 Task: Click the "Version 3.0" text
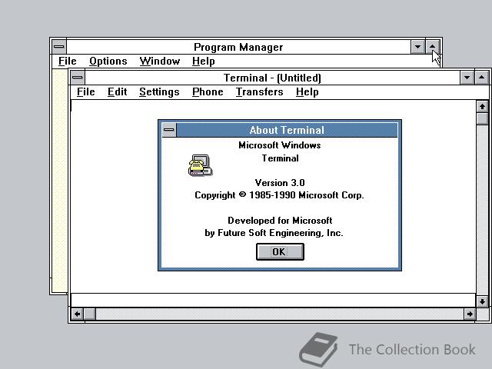(x=280, y=183)
